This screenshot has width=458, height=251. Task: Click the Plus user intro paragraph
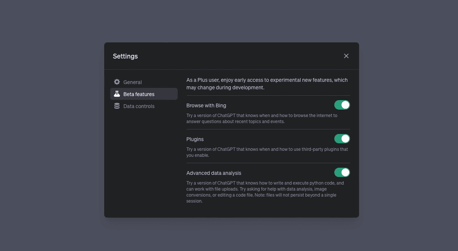267,84
